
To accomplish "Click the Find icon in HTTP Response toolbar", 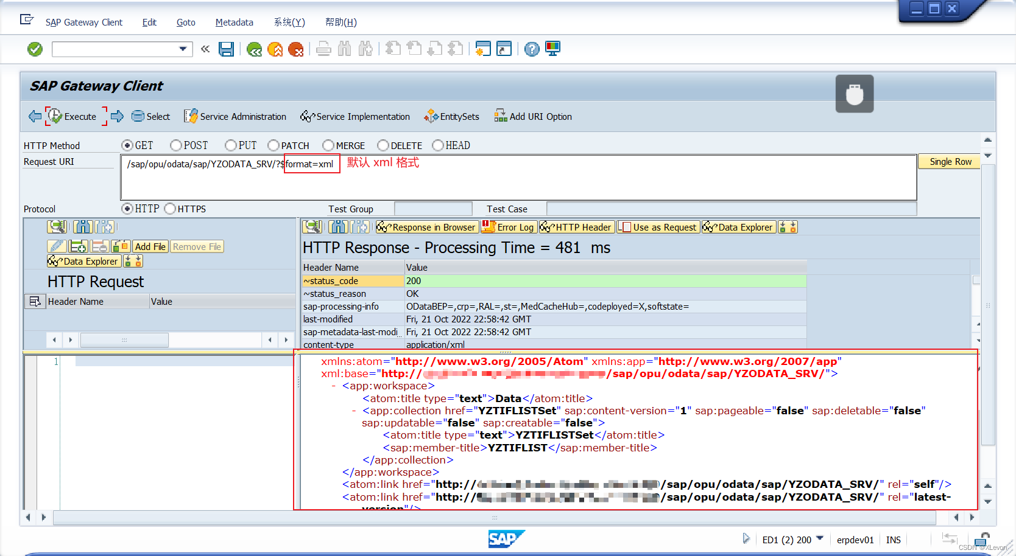I will pyautogui.click(x=339, y=227).
